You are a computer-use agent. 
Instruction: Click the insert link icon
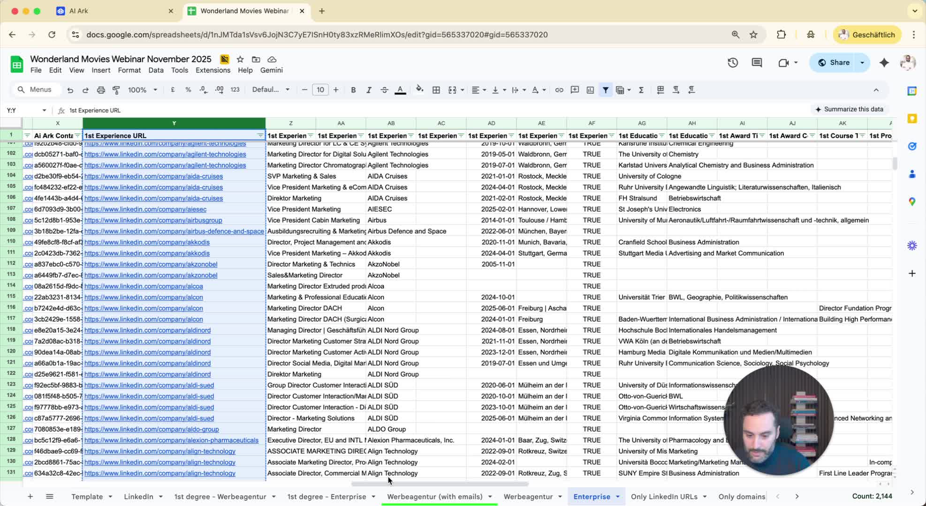[x=559, y=90]
